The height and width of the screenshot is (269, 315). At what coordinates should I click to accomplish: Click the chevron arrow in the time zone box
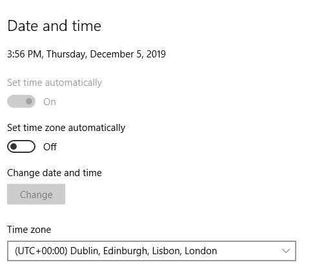[286, 251]
